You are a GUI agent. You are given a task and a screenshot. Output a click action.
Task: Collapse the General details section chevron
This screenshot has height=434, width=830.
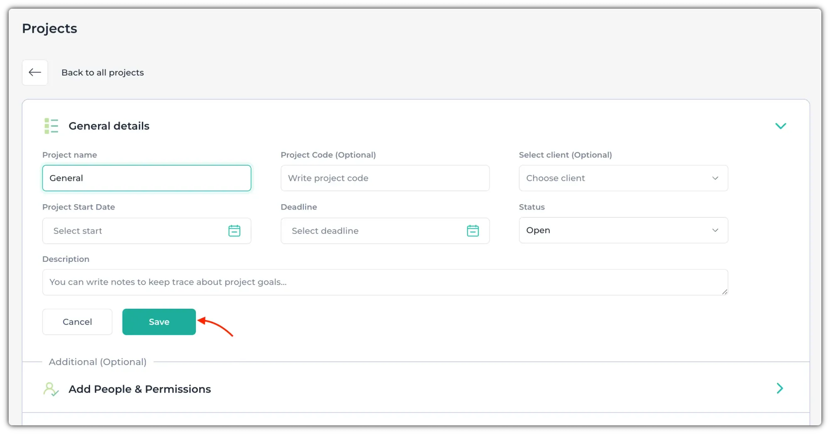click(x=780, y=126)
